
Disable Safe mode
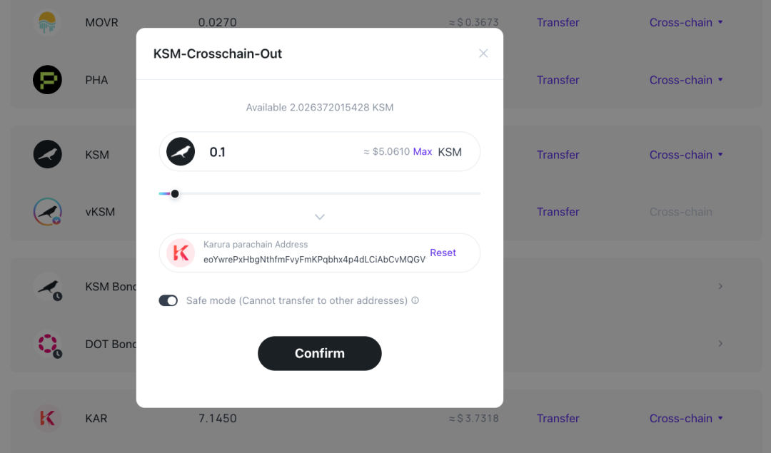point(168,300)
